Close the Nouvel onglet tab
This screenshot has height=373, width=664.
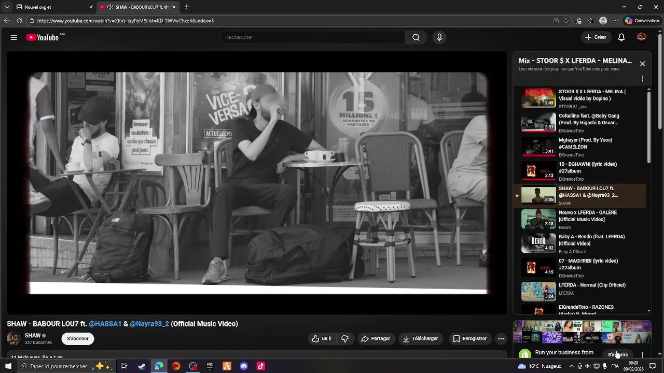(x=91, y=7)
